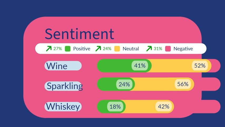Select the Wine category label
Image resolution: width=225 pixels, height=127 pixels.
click(63, 66)
